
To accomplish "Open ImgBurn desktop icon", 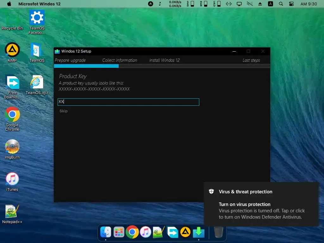I will (12, 149).
